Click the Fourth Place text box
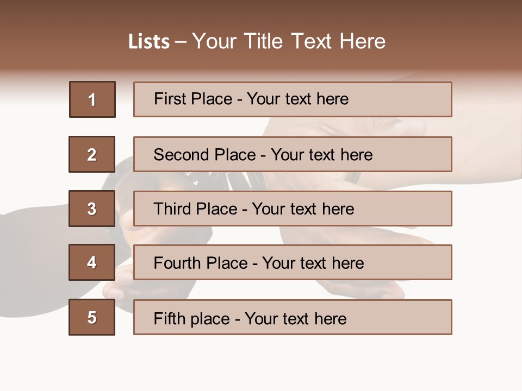Image resolution: width=522 pixels, height=391 pixels. pyautogui.click(x=293, y=262)
